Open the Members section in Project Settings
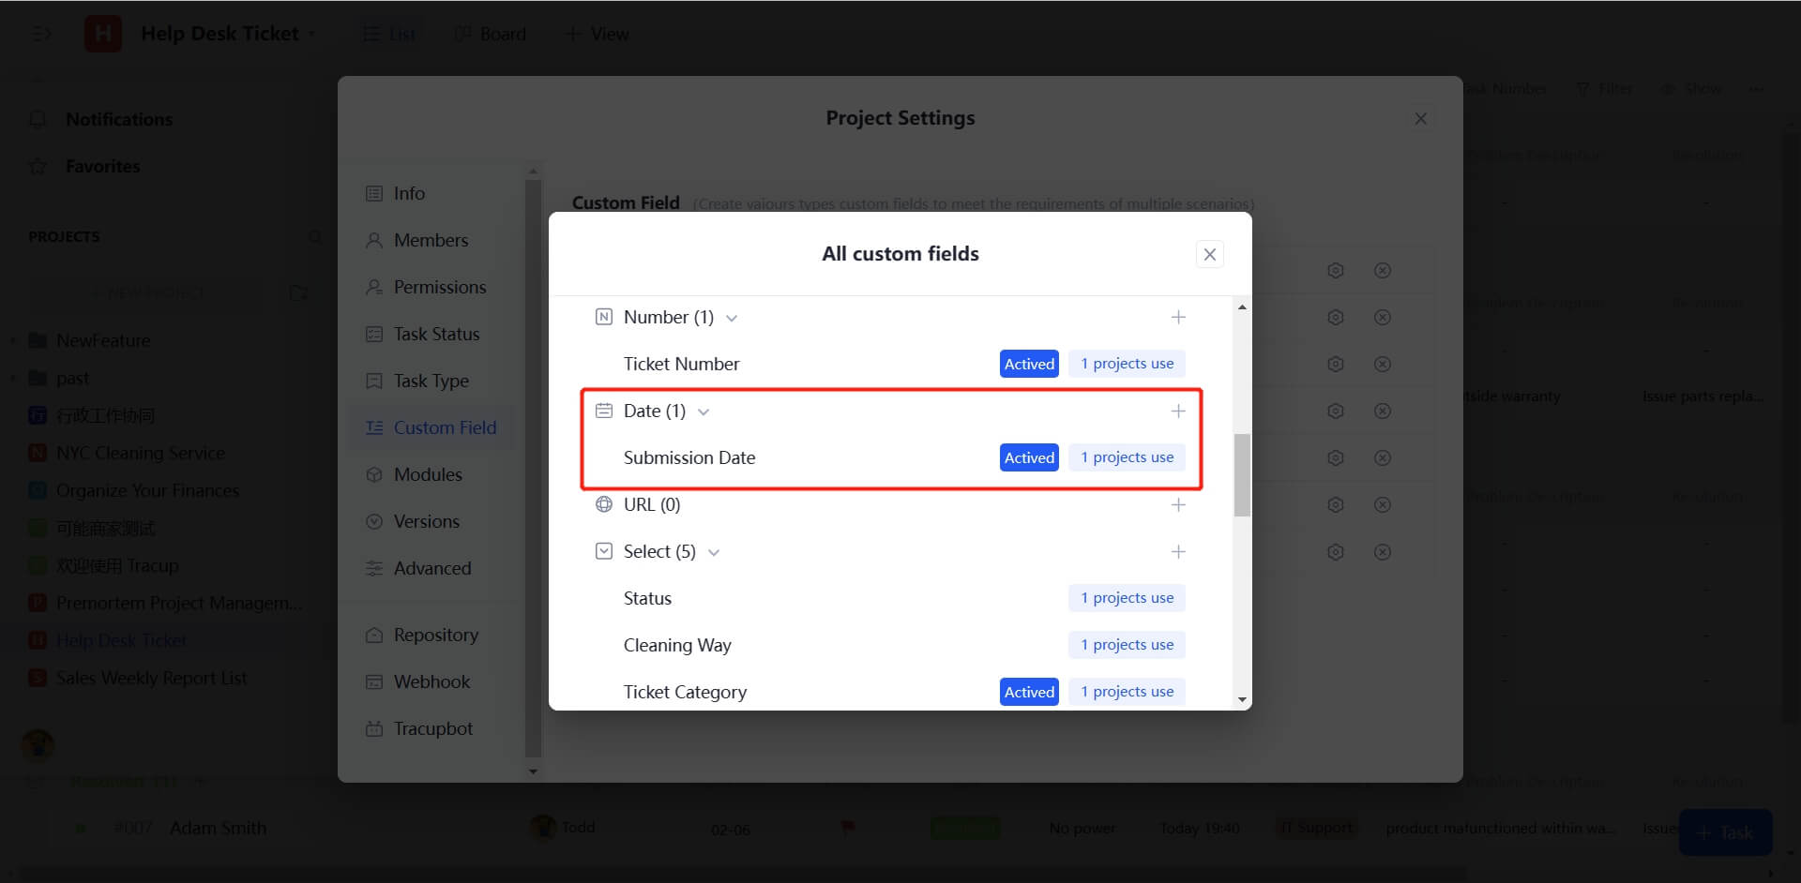Screen dimensions: 1801x883 431,240
